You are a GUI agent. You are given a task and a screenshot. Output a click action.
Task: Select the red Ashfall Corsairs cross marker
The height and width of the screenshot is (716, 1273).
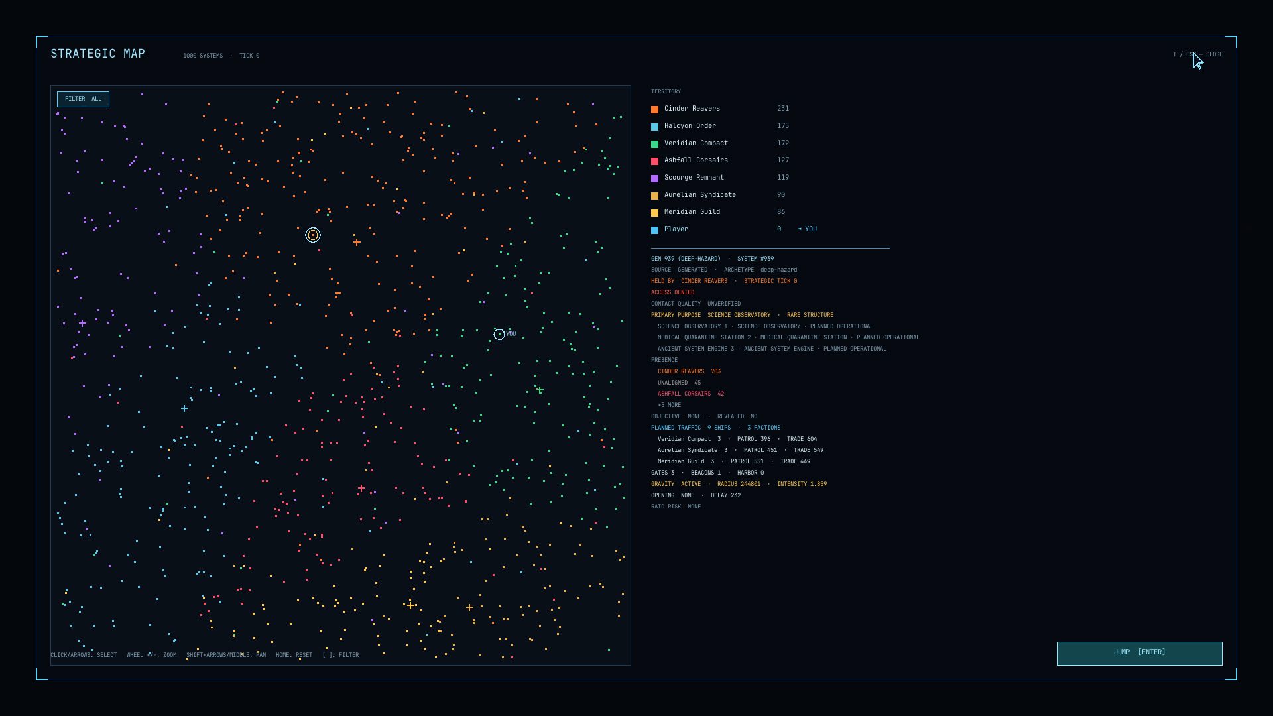tap(361, 488)
